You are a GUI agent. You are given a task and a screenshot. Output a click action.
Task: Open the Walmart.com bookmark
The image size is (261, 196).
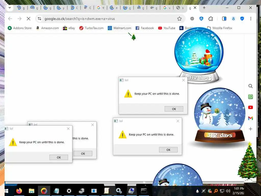120,28
